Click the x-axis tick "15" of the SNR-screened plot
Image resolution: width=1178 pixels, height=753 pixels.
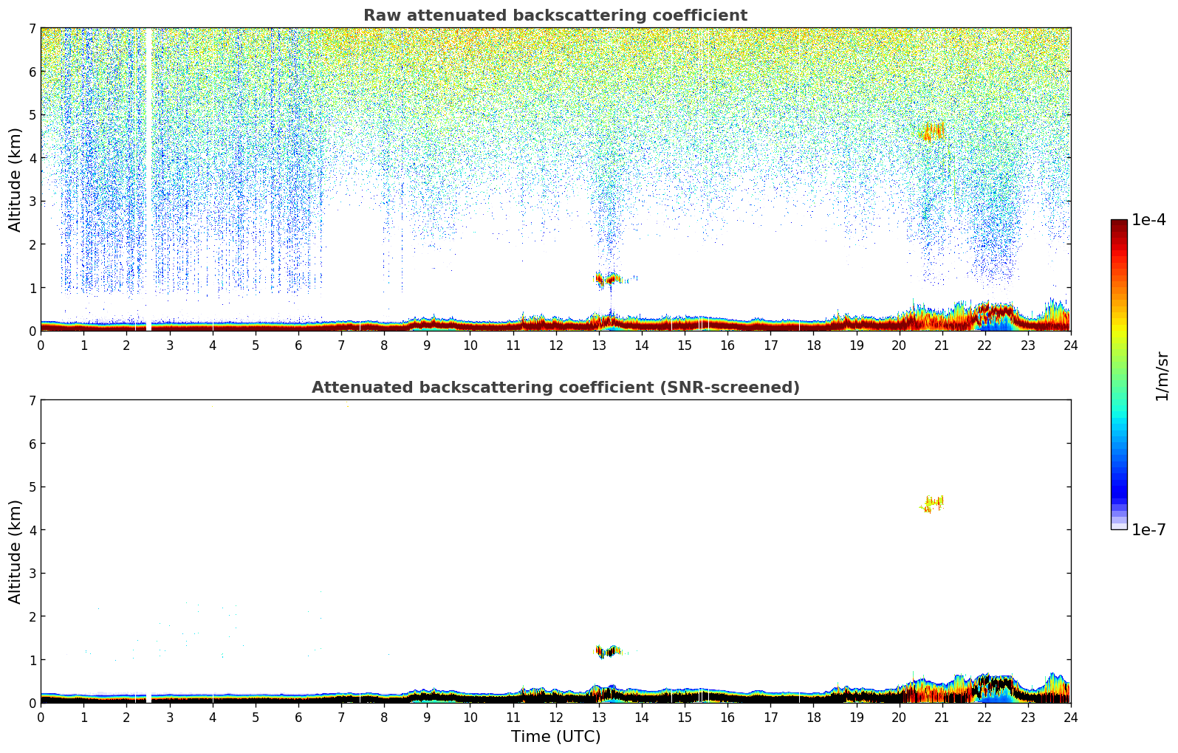coord(685,718)
